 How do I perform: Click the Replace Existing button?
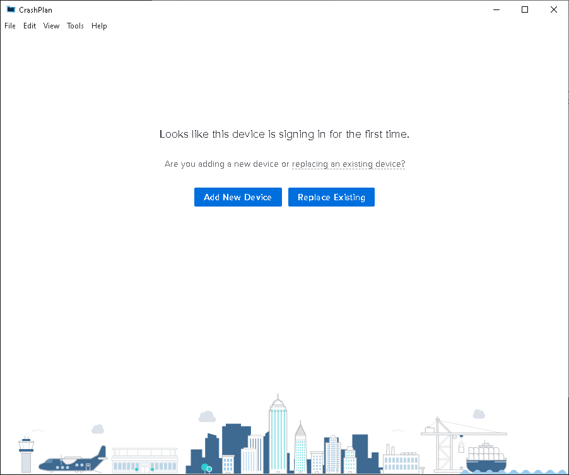331,197
